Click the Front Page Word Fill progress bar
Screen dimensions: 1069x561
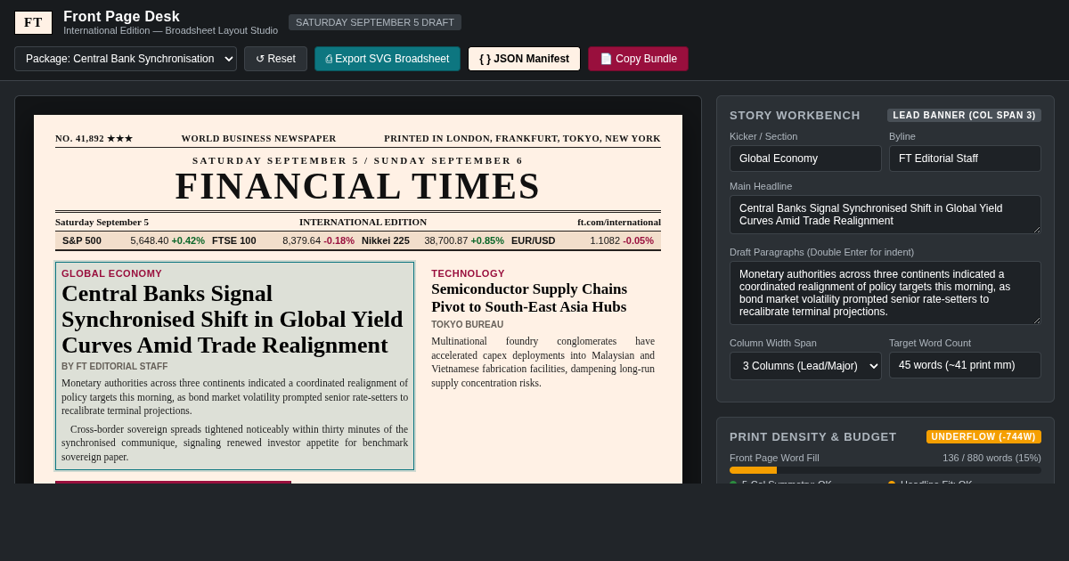tap(885, 470)
